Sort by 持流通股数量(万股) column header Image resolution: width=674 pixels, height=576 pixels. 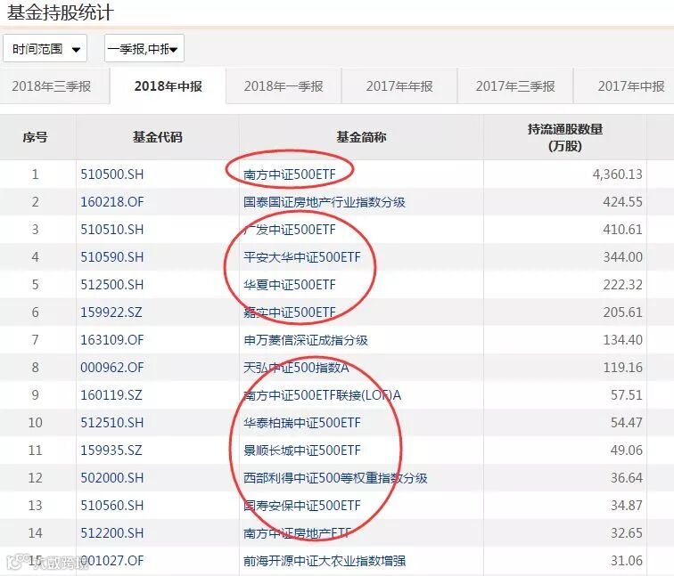click(x=565, y=137)
